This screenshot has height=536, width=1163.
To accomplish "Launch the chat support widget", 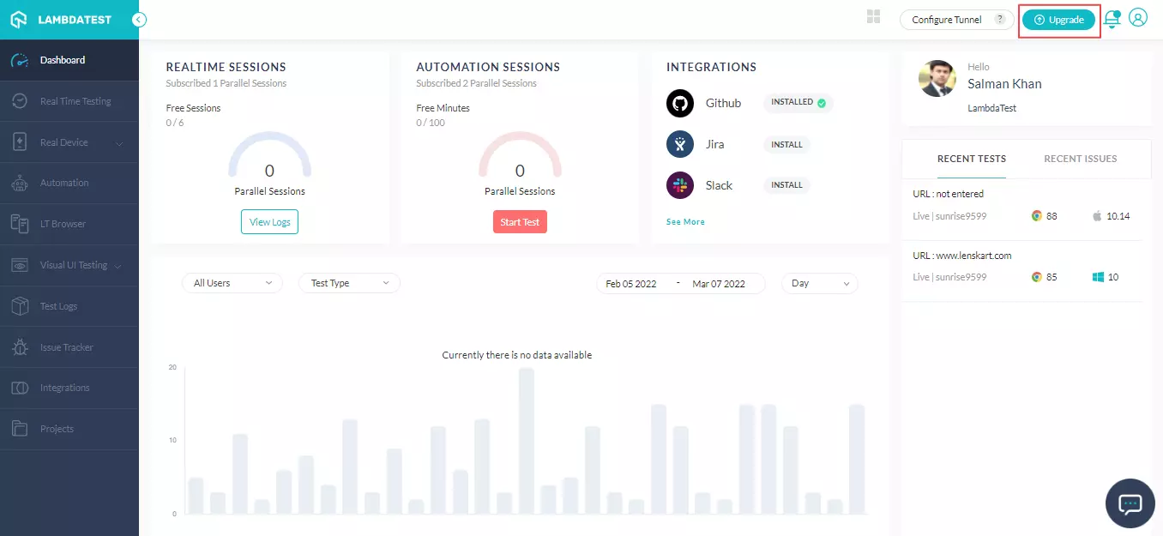I will click(1130, 503).
